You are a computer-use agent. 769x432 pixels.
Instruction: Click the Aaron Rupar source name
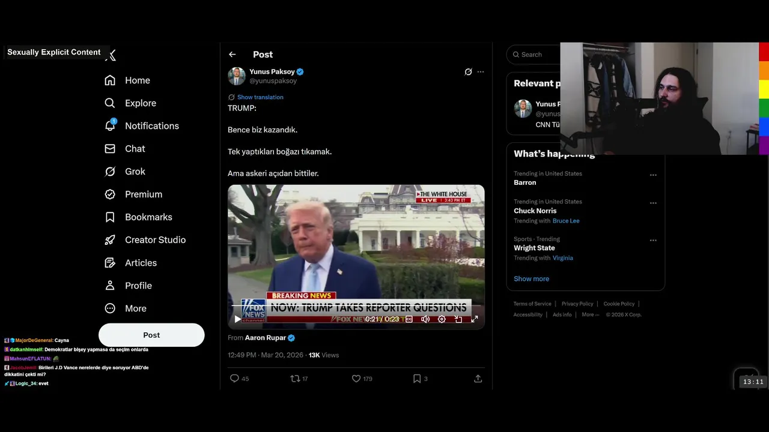coord(266,338)
